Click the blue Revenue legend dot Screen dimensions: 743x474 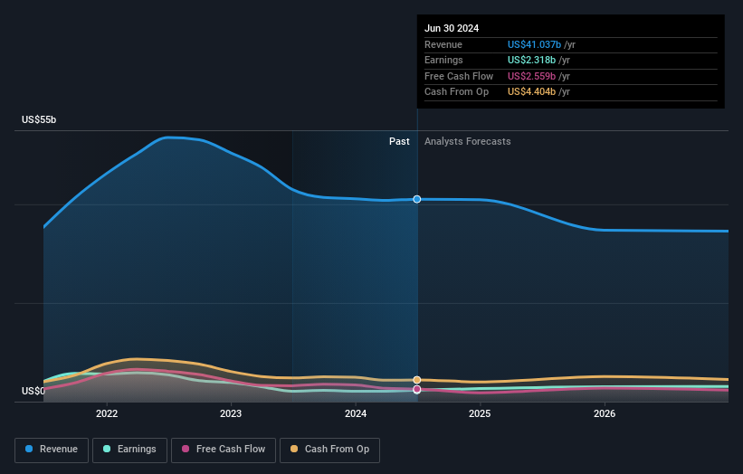click(29, 449)
